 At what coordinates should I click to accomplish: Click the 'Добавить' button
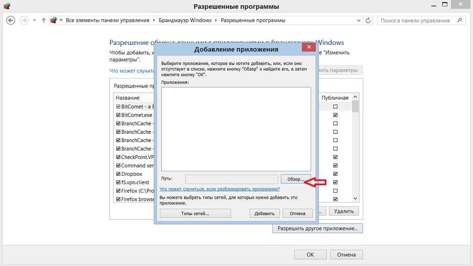[265, 213]
